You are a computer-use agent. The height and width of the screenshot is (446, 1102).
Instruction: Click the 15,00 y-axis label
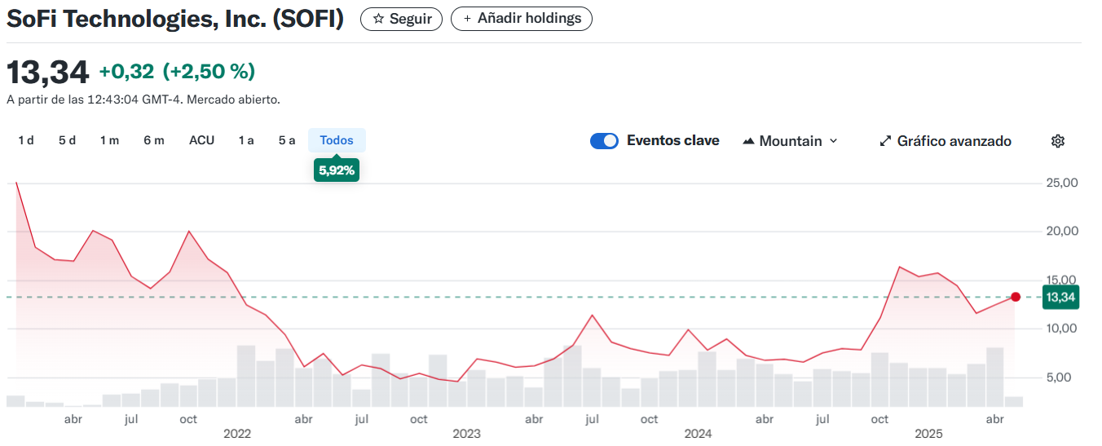(x=1062, y=280)
